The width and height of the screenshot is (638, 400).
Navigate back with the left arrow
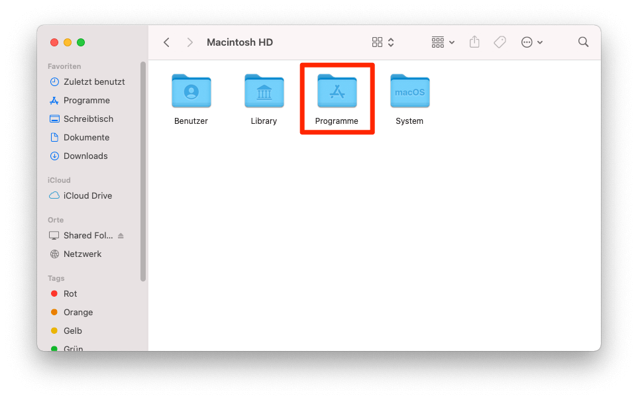[166, 42]
